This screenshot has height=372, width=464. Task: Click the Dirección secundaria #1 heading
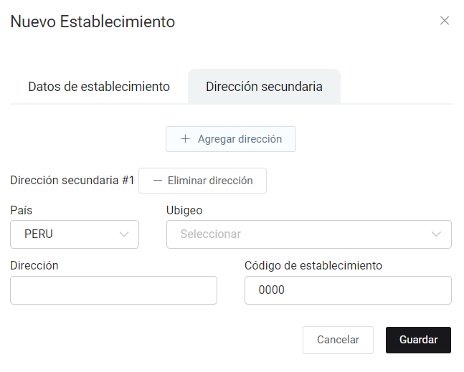coord(72,181)
